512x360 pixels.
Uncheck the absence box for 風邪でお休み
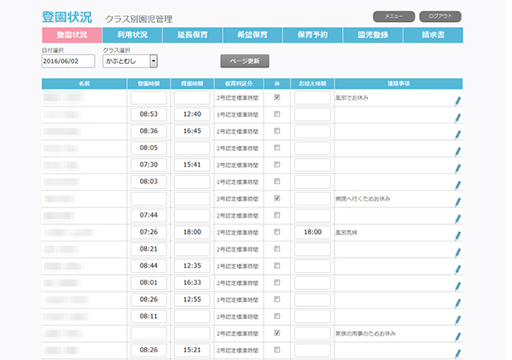click(276, 97)
